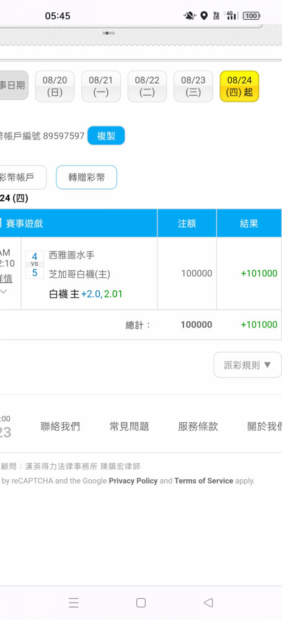Select the 08/20 (日) date tab
Image resolution: width=282 pixels, height=620 pixels.
[55, 86]
